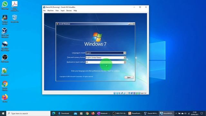Screen dimensions: 206x116
Task: Click the Windows Start button
Action: pos(3,113)
